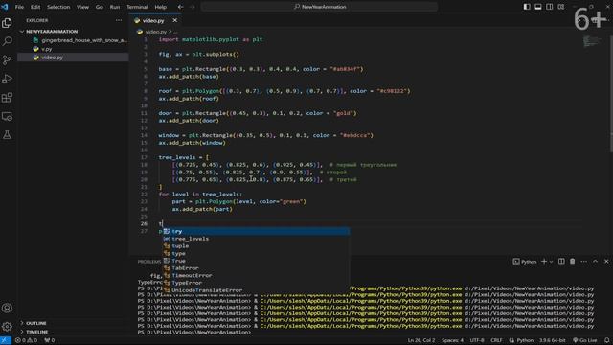This screenshot has height=345, width=613.
Task: Split the terminal pane
Action: (x=561, y=262)
